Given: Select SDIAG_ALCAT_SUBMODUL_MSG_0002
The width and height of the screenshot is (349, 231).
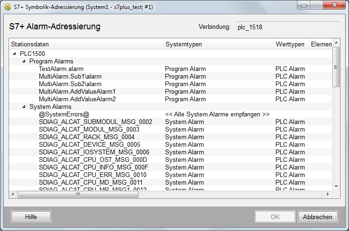Looking at the screenshot, I should pos(96,122).
